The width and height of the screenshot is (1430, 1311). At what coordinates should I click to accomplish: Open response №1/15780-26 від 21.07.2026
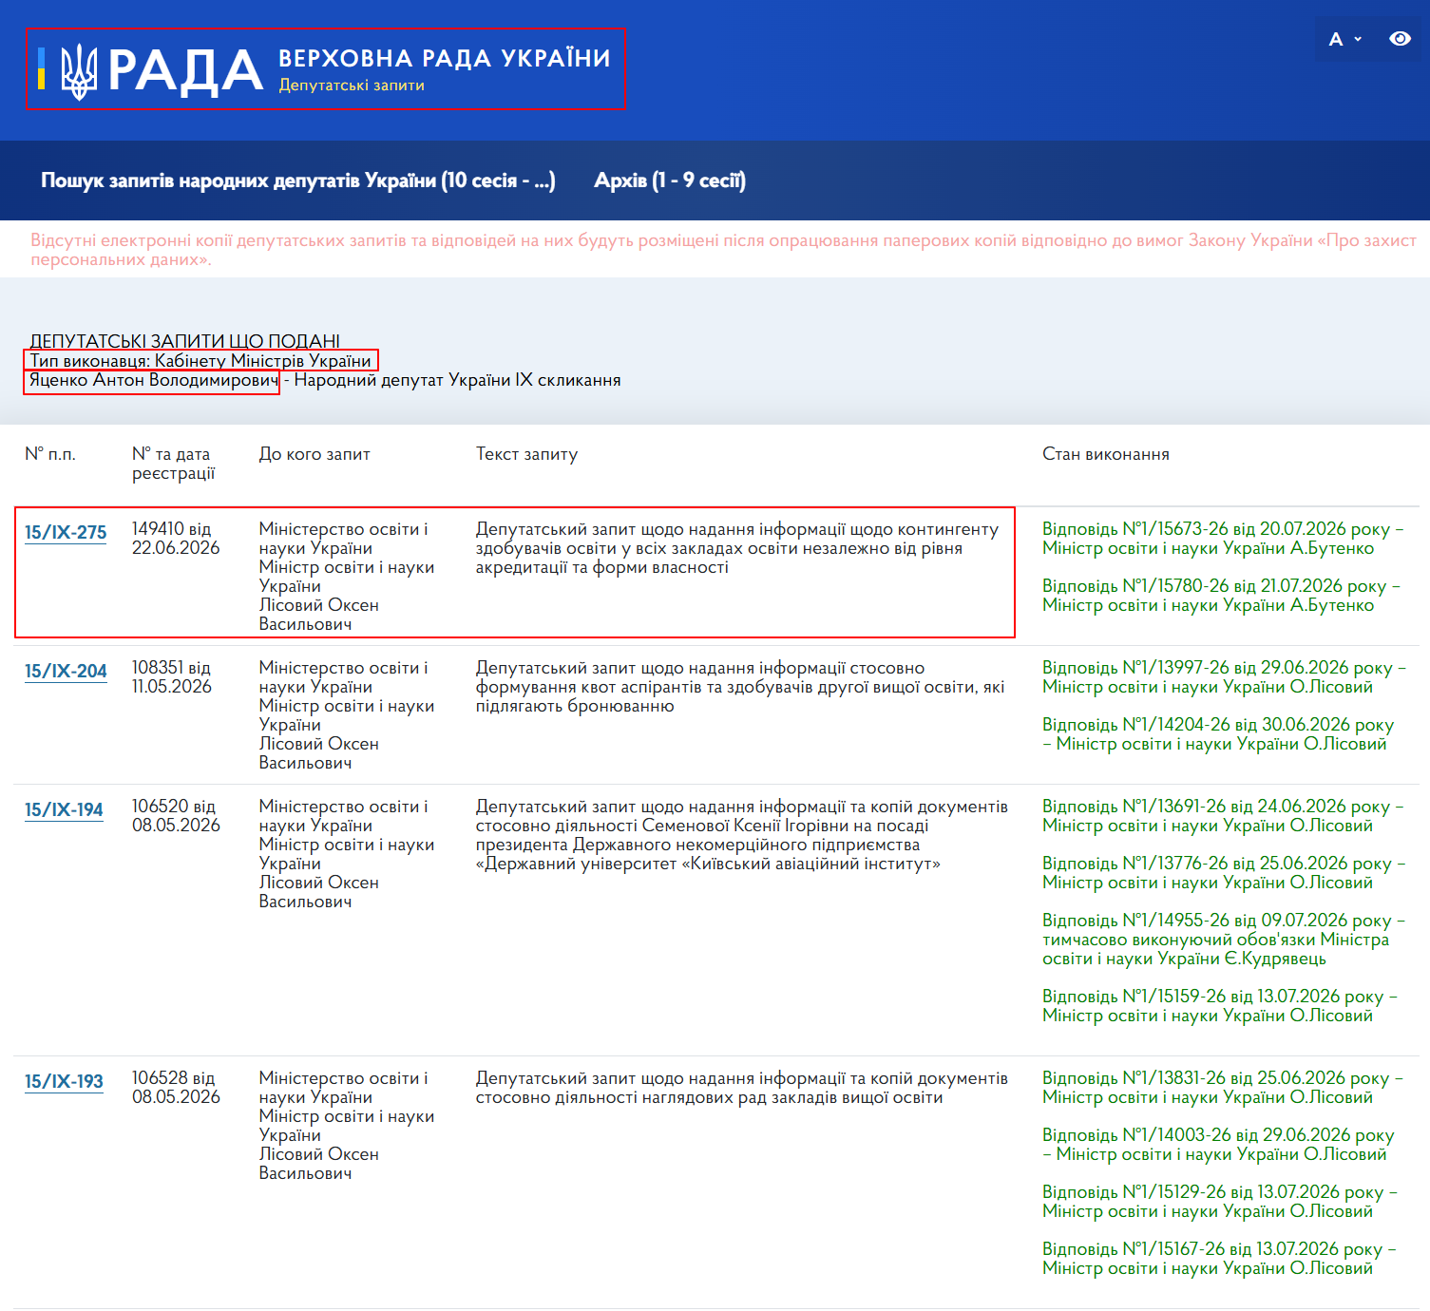coord(1221,596)
